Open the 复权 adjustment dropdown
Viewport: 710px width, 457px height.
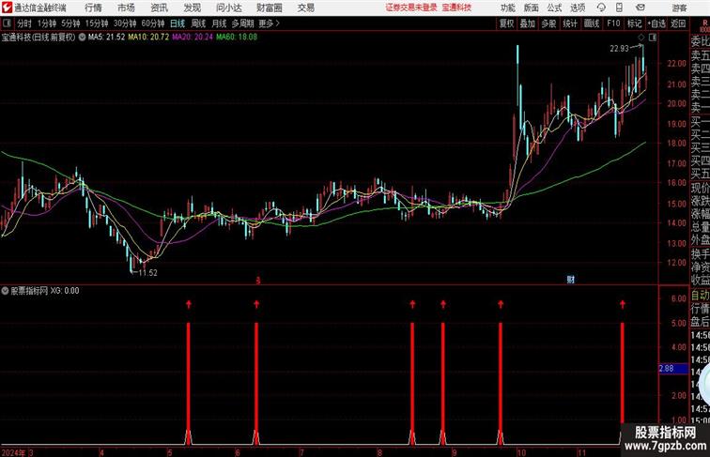coord(507,23)
